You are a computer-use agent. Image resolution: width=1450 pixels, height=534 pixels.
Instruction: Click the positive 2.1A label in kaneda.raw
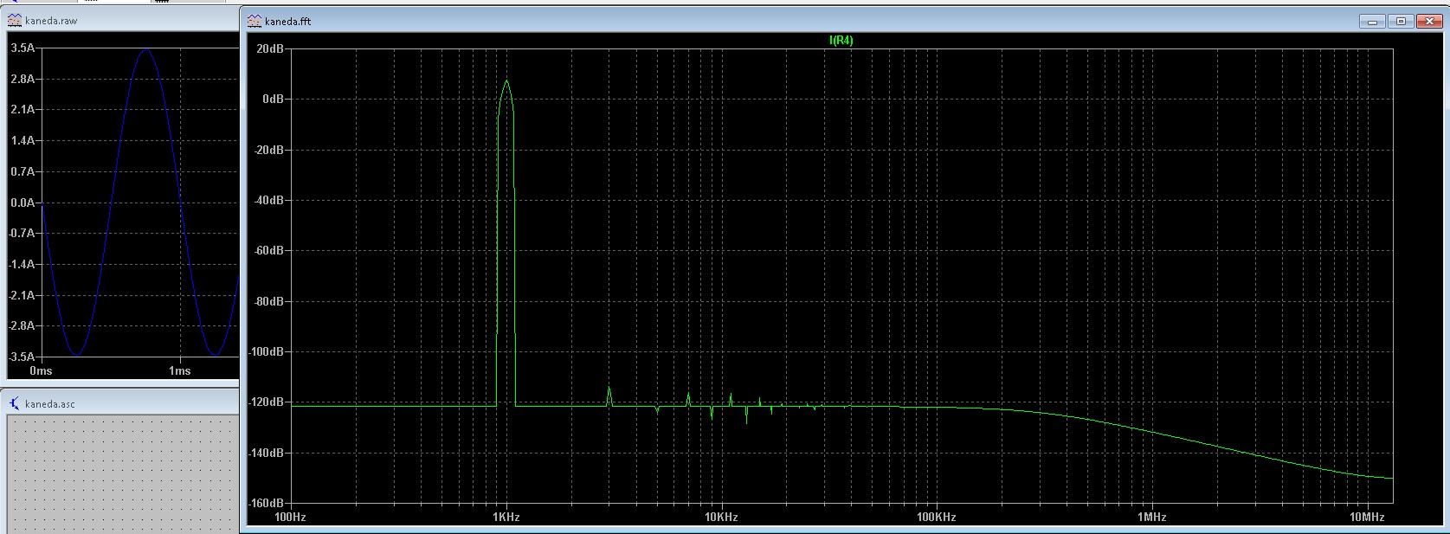23,110
